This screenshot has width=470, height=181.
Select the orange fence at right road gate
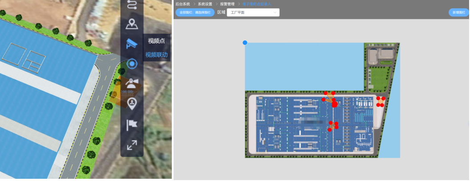380,102
